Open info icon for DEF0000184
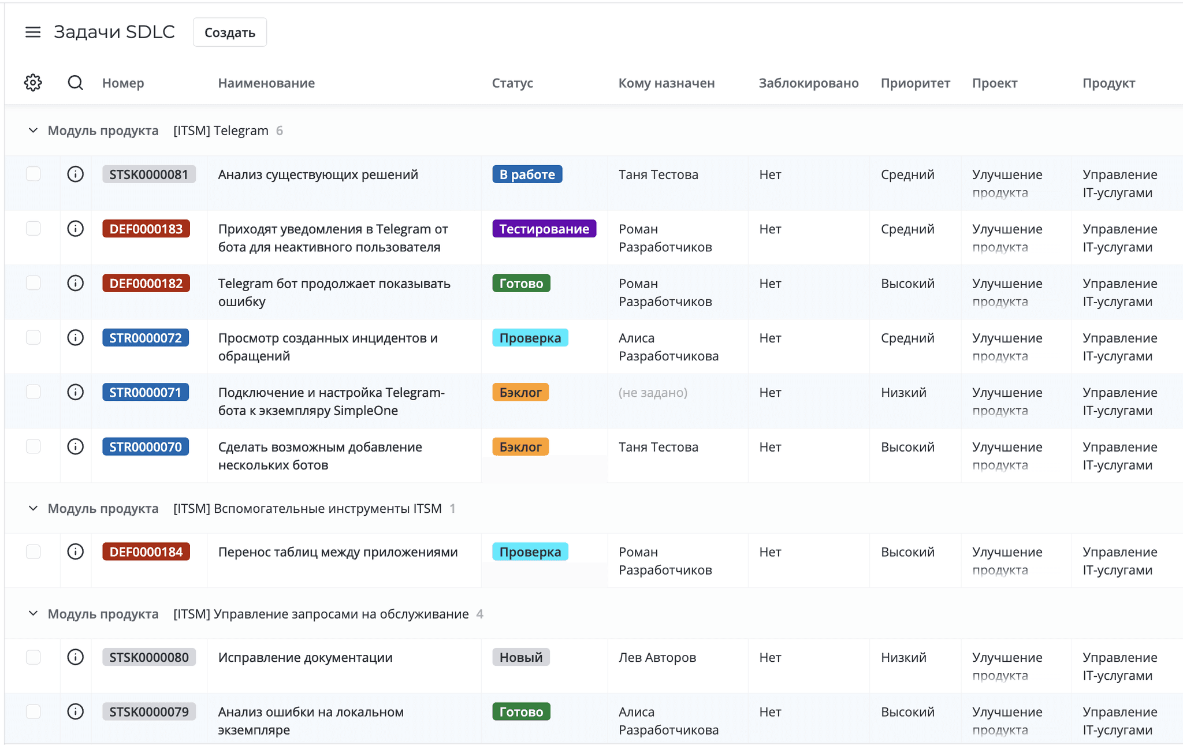Image resolution: width=1183 pixels, height=745 pixels. click(76, 552)
